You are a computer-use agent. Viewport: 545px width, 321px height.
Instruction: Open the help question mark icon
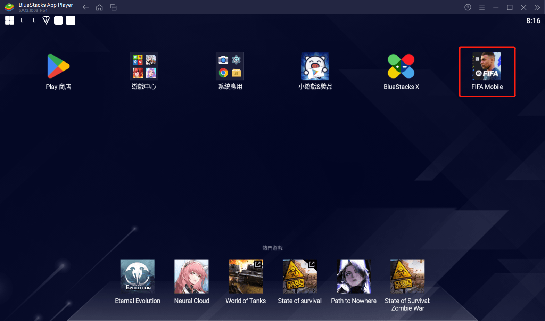pyautogui.click(x=468, y=7)
